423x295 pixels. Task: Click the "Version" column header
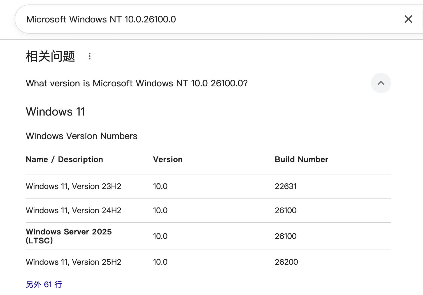168,159
